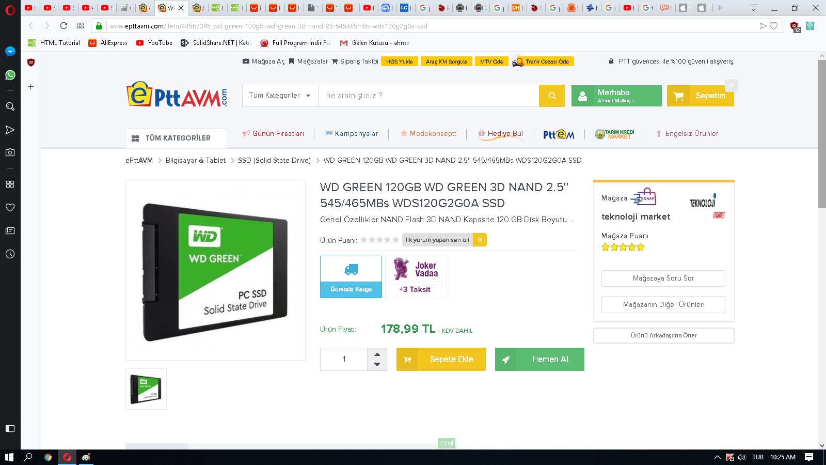The width and height of the screenshot is (826, 465).
Task: Open the taskbar notification center
Action: pyautogui.click(x=809, y=457)
